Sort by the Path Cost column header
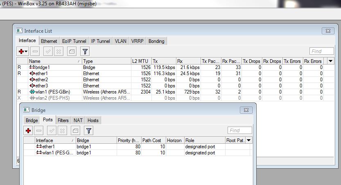This screenshot has width=341, height=185. (x=154, y=140)
